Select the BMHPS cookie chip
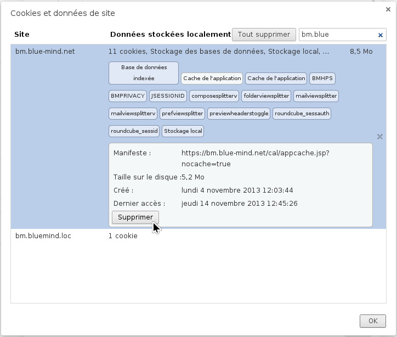Image resolution: width=397 pixels, height=337 pixels. (x=322, y=78)
